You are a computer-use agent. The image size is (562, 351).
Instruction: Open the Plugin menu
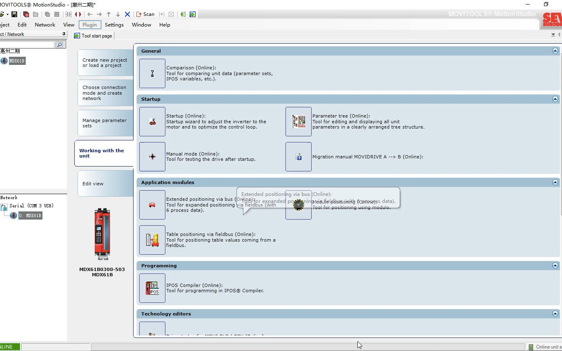89,25
